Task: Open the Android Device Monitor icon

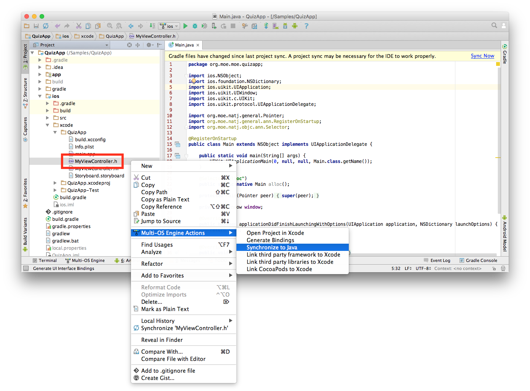Action: pos(294,26)
